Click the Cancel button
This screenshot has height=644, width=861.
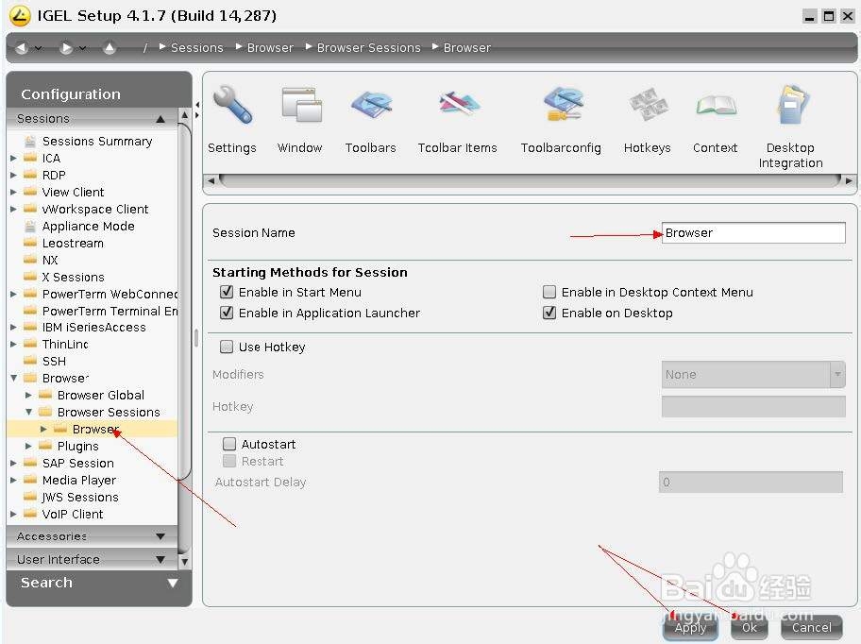click(811, 627)
